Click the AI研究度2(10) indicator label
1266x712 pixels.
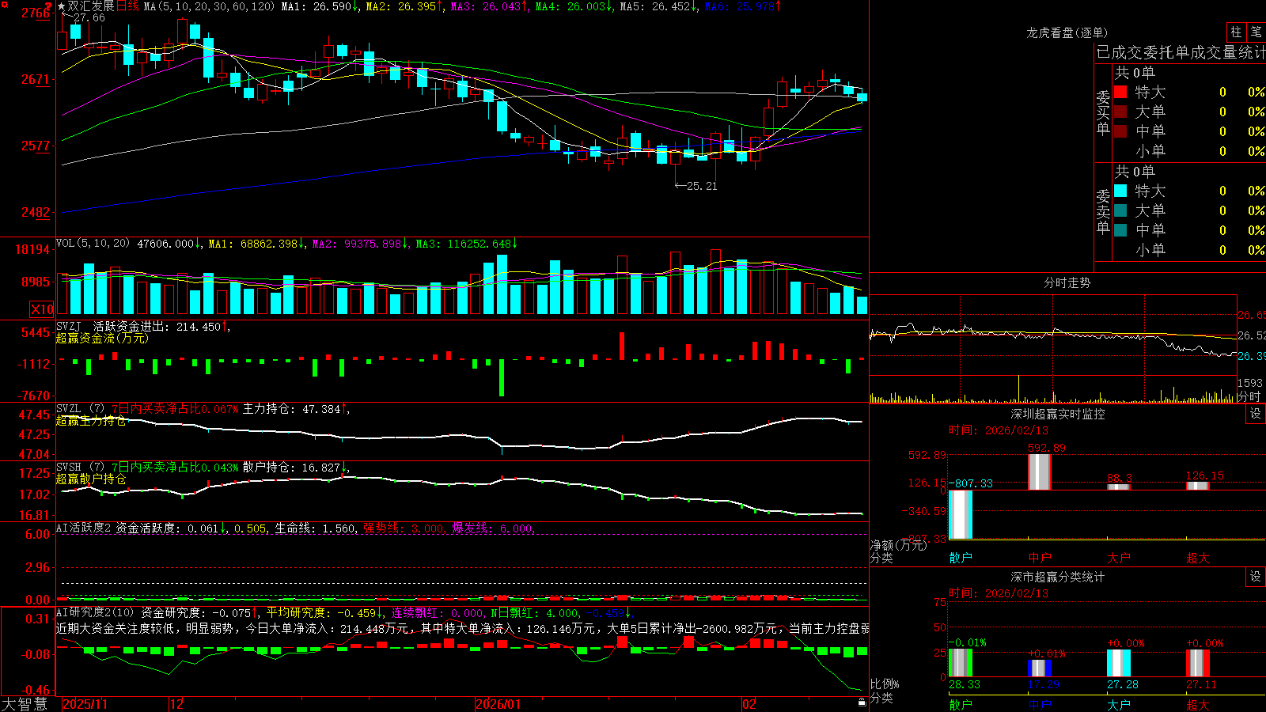[95, 612]
